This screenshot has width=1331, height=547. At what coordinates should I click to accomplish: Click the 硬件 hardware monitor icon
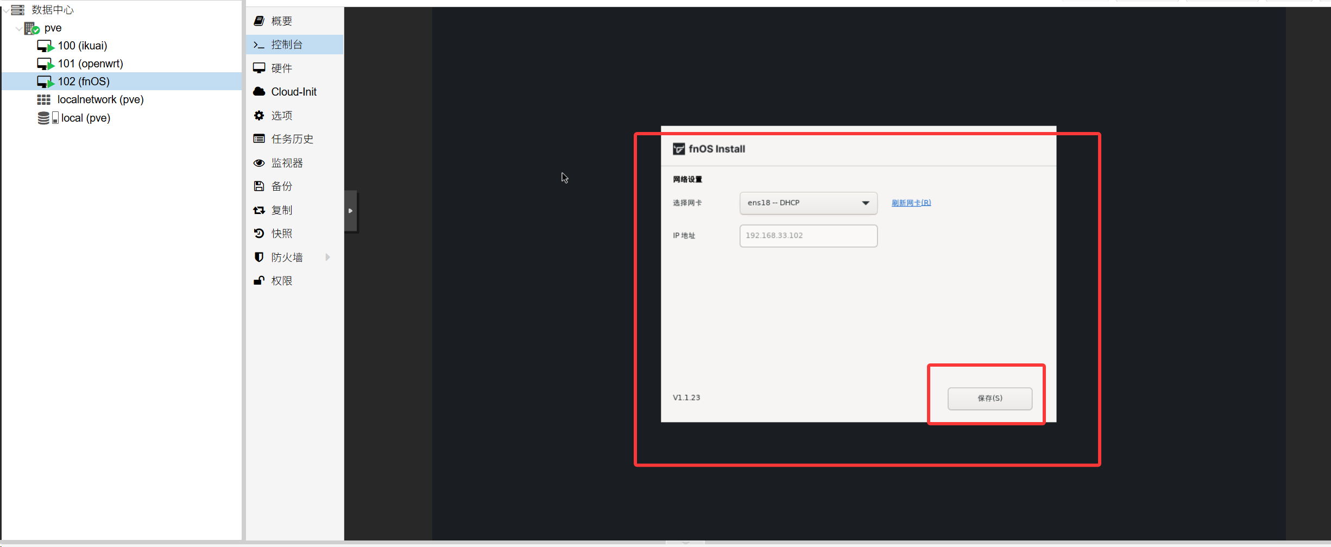point(259,68)
